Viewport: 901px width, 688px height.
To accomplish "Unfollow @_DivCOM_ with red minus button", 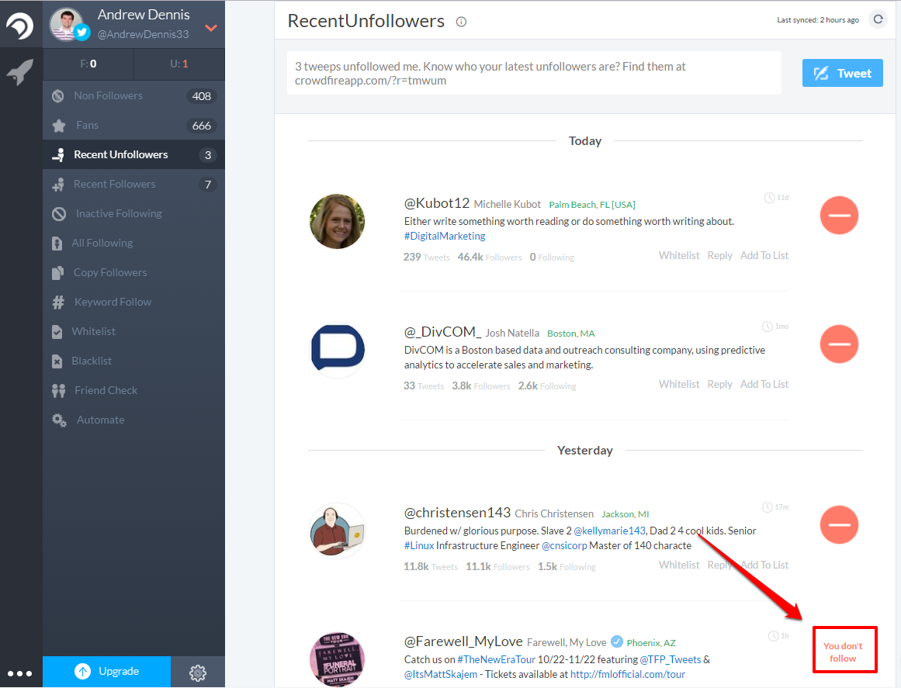I will 839,344.
